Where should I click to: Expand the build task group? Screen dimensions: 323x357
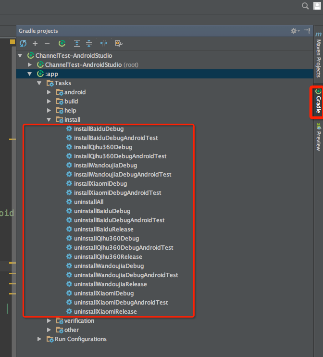coord(49,102)
